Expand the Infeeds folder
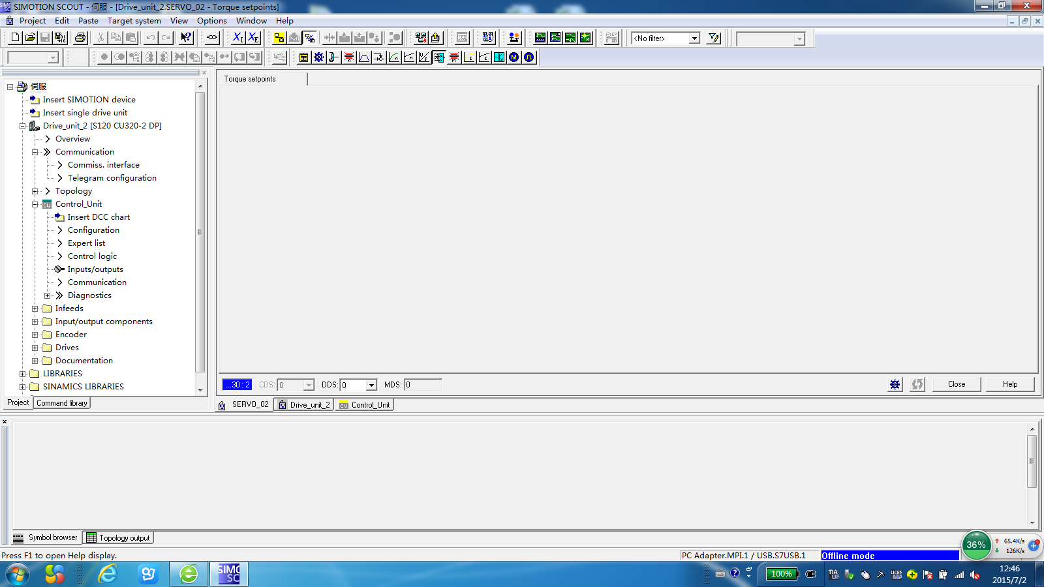1044x587 pixels. (35, 309)
